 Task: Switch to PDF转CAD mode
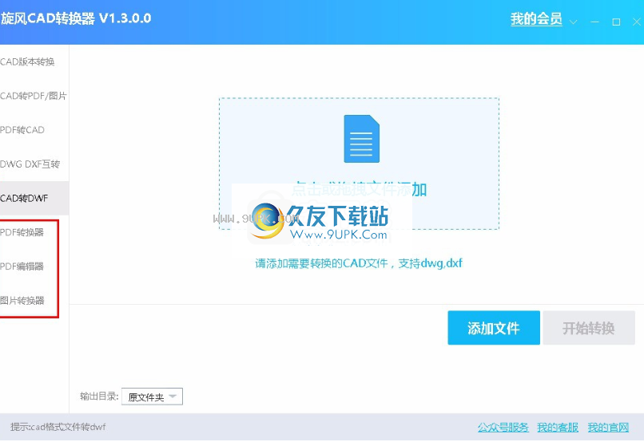22,130
